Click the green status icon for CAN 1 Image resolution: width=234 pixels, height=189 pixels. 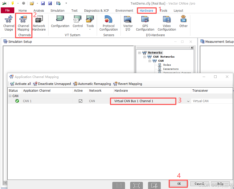tap(17, 101)
